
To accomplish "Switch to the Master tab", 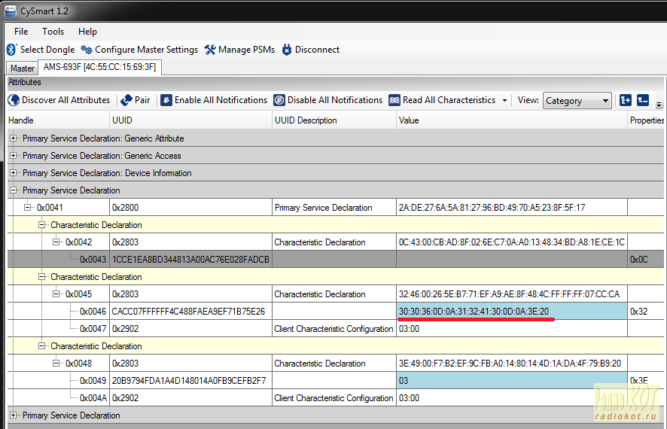I will [x=23, y=68].
